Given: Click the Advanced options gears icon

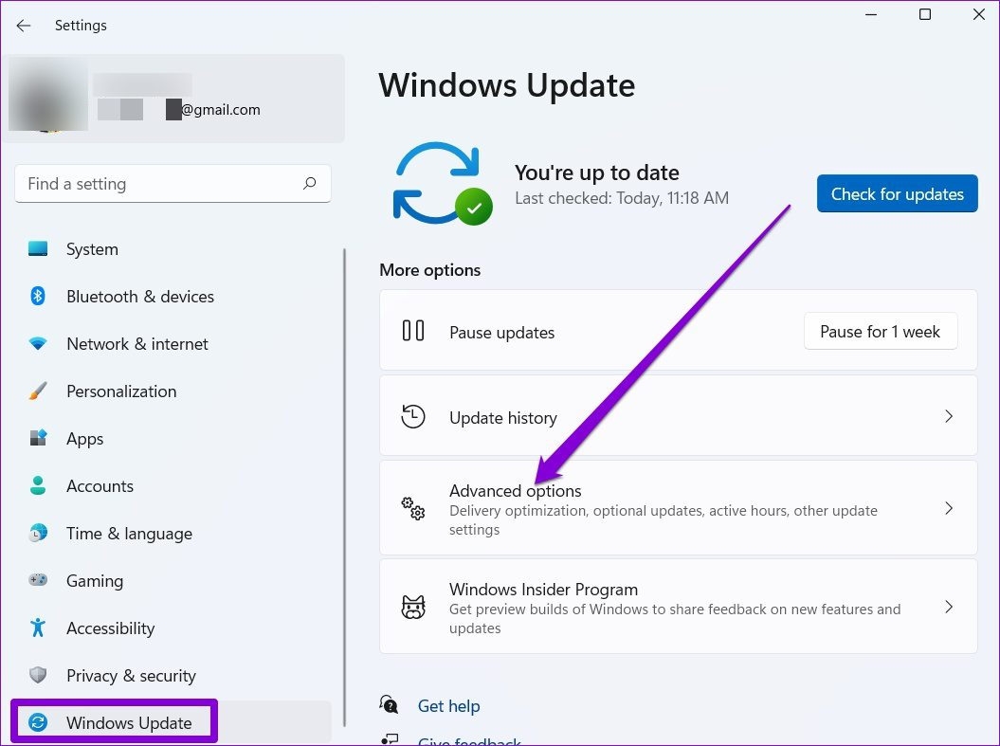Looking at the screenshot, I should (413, 508).
